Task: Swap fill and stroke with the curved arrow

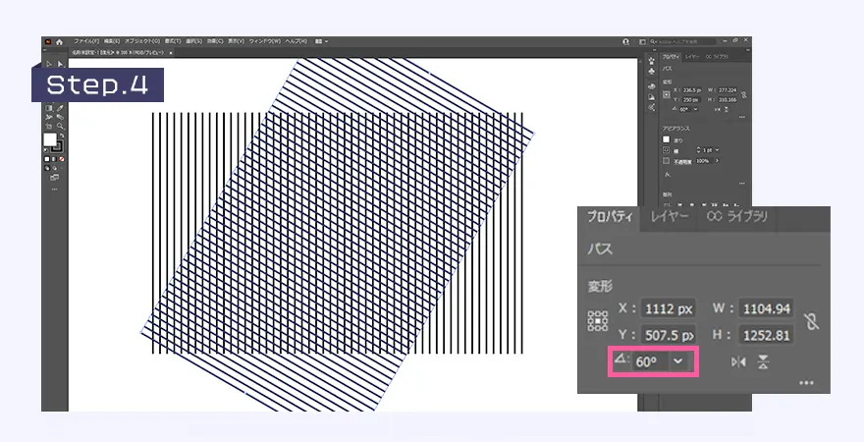Action: pyautogui.click(x=62, y=136)
